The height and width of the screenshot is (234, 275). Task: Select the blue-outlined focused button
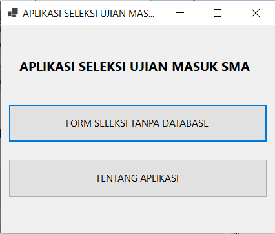click(x=137, y=123)
